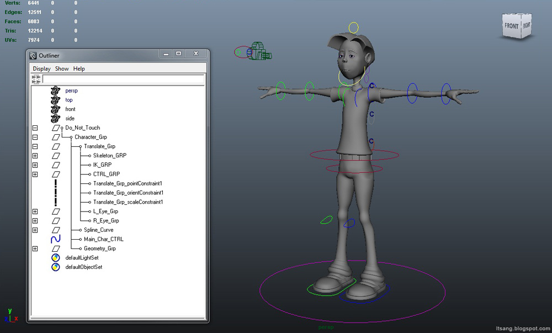Click the constraint icon beside Translate_Grp_orientConstraint1
The height and width of the screenshot is (333, 552).
[x=56, y=193]
